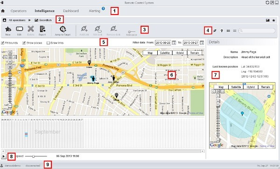The image size is (280, 169).
Task: Click the star icon in breadcrumb bar
Action: (x=273, y=20)
